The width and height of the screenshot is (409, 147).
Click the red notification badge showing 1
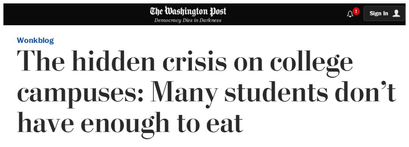[x=356, y=11]
